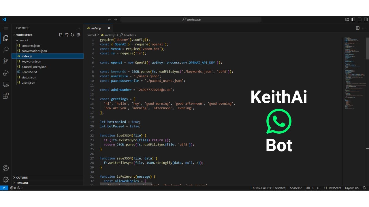The width and height of the screenshot is (369, 207).
Task: Click the Workspace search field
Action: pyautogui.click(x=191, y=20)
